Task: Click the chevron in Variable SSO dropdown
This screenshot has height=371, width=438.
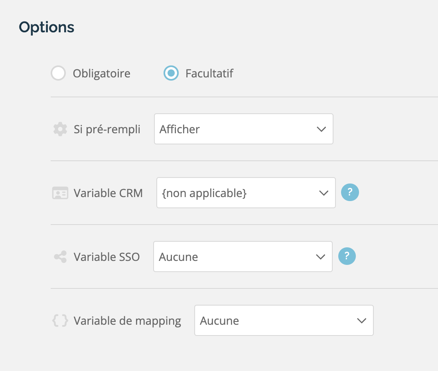Action: point(320,257)
